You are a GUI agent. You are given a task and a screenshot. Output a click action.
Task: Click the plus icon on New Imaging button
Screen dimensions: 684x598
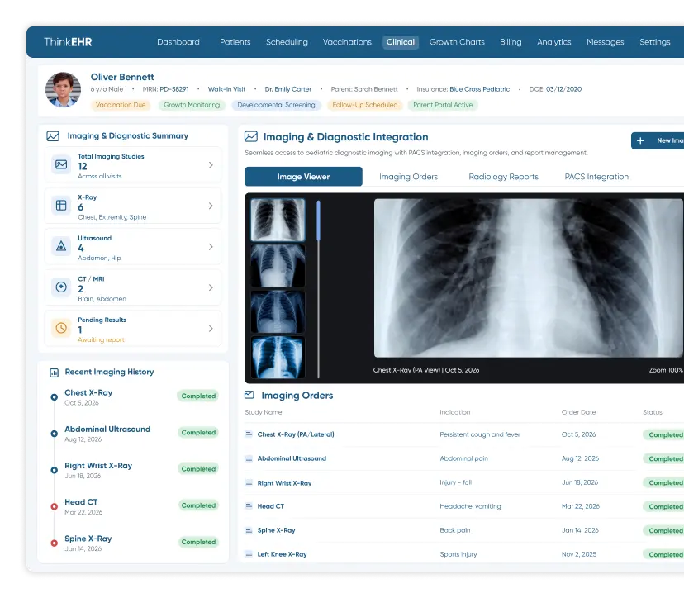pos(640,140)
